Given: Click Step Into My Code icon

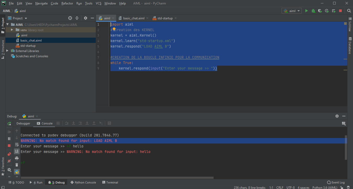Looking at the screenshot, I should click(80, 123).
